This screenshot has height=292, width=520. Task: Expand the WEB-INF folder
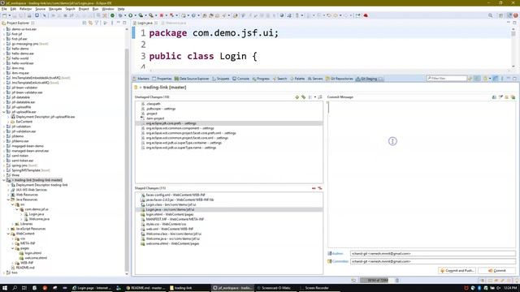[x=13, y=263]
